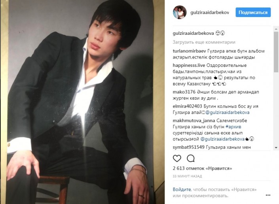
Task: Open mako3176 commenter profile
Action: [184, 92]
